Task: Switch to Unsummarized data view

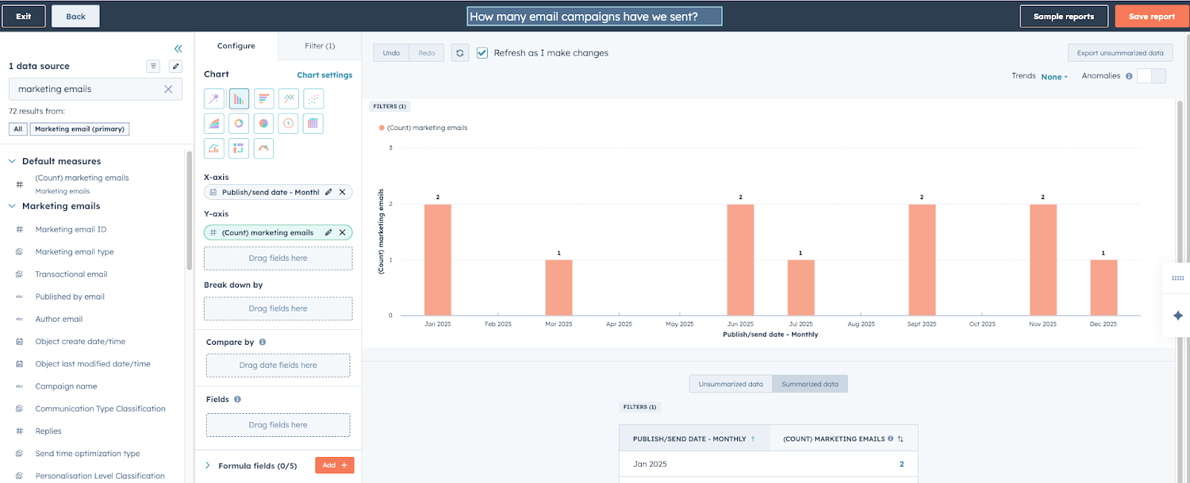Action: [730, 384]
